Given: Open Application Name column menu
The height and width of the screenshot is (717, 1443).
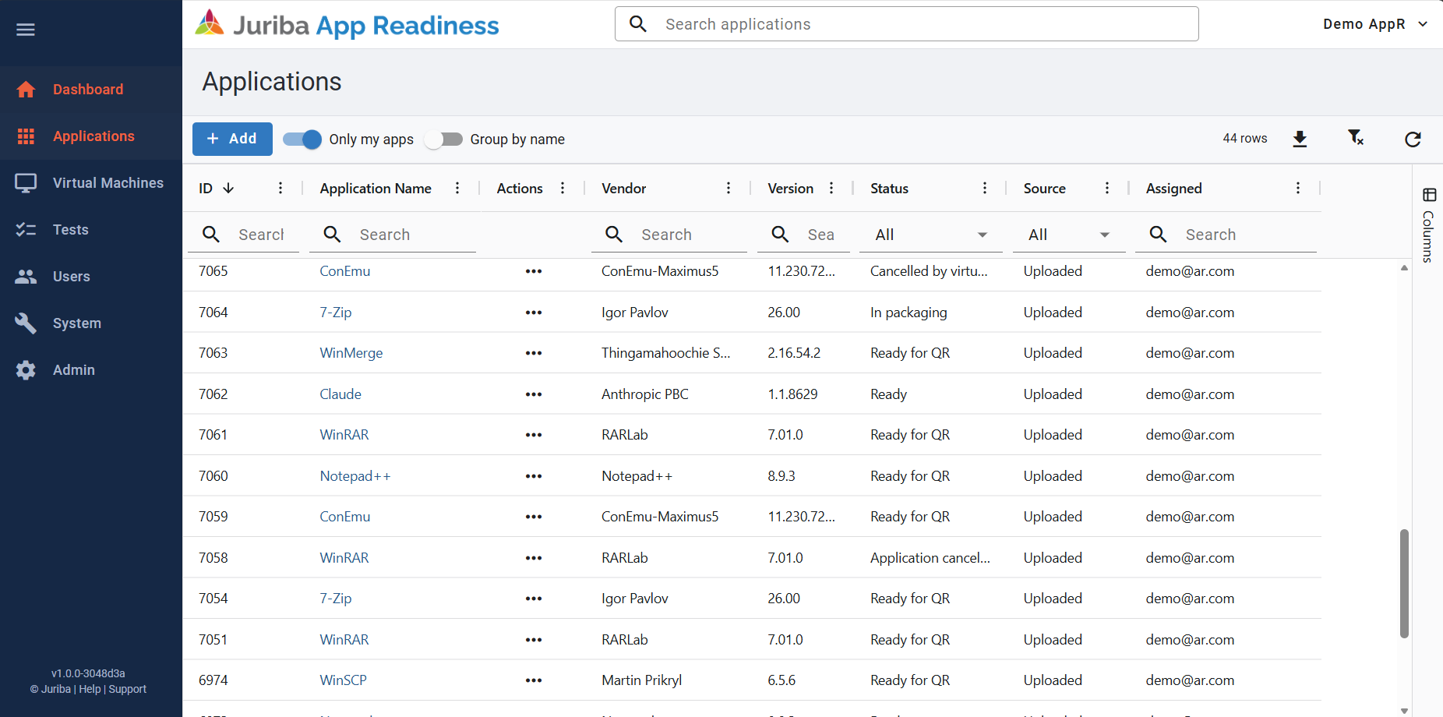Looking at the screenshot, I should click(x=457, y=188).
